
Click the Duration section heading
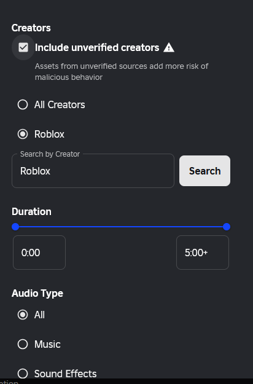coord(31,211)
